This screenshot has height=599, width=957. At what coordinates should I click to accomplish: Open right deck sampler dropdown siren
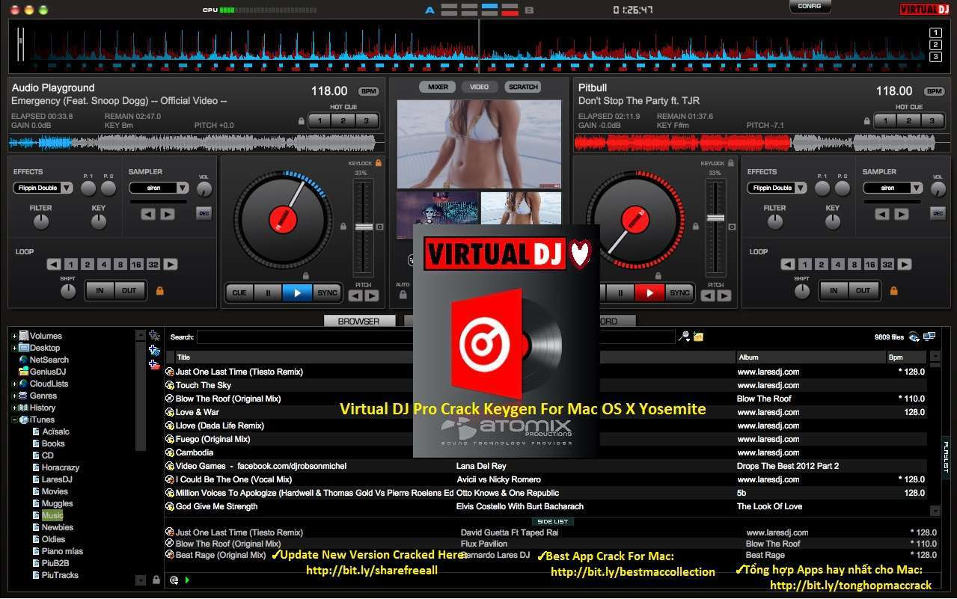(893, 188)
